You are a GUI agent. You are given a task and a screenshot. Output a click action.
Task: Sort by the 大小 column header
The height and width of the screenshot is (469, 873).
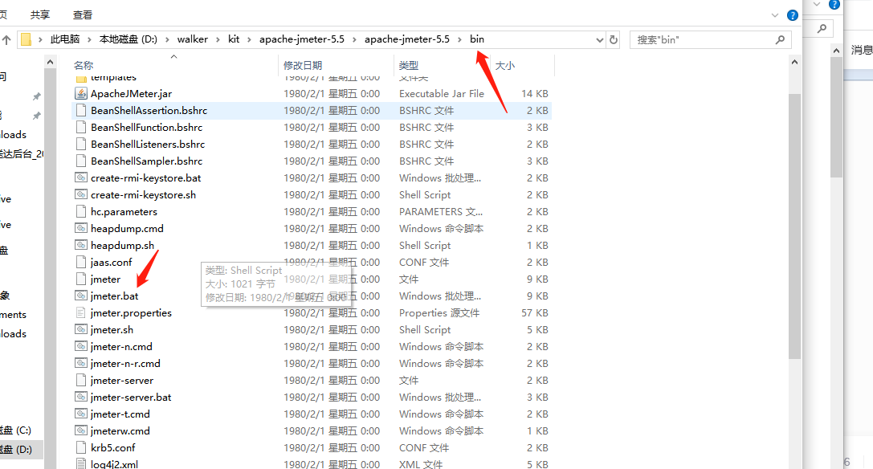point(505,65)
